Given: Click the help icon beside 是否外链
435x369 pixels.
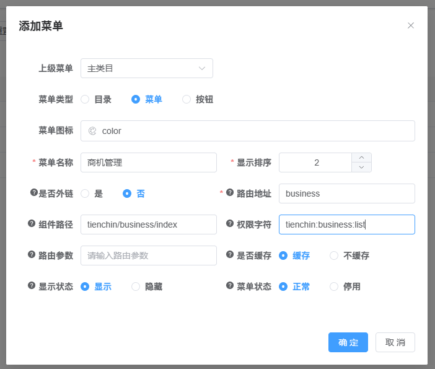Looking at the screenshot, I should (x=34, y=192).
